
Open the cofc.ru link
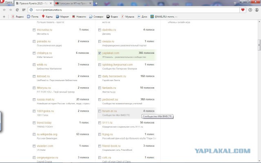[x=106, y=157]
